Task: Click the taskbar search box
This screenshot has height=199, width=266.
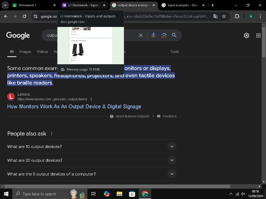Action: click(50, 194)
